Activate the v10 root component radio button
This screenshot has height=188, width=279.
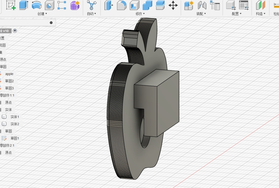[15, 31]
